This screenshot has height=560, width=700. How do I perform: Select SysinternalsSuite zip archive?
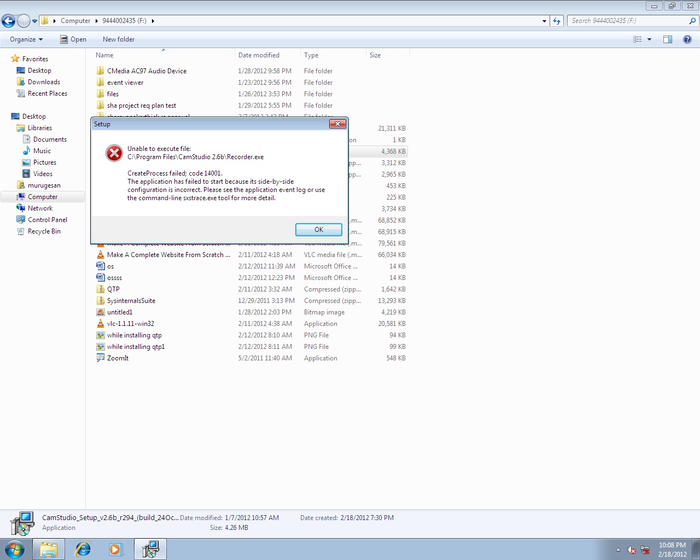[x=131, y=301]
